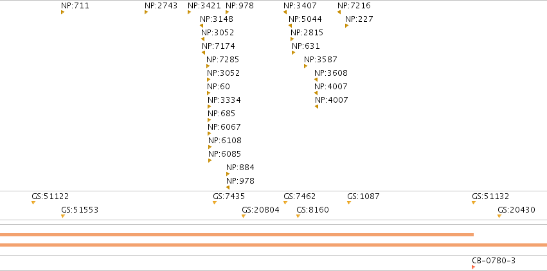
Task: Click the GS:51553 marker
Action: coord(63,216)
